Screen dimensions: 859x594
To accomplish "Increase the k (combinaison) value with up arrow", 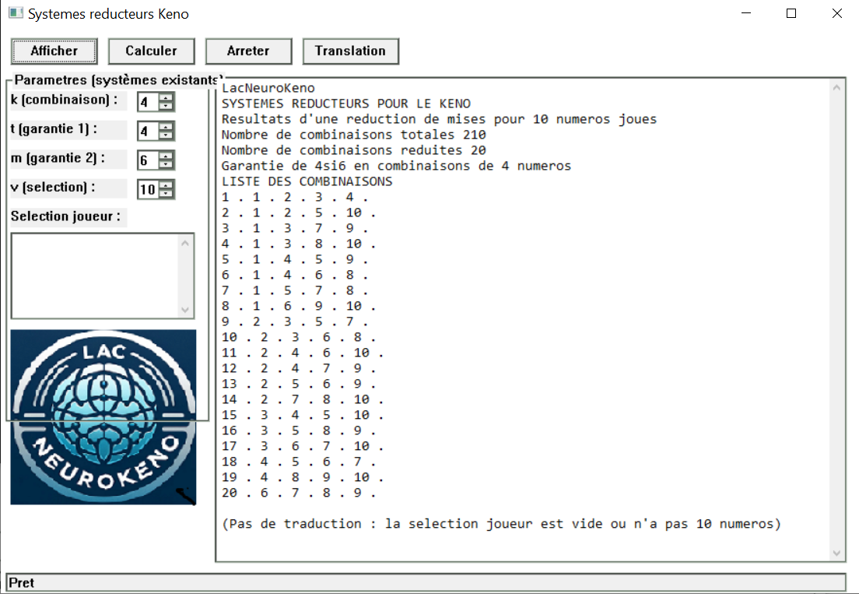I will tap(167, 97).
